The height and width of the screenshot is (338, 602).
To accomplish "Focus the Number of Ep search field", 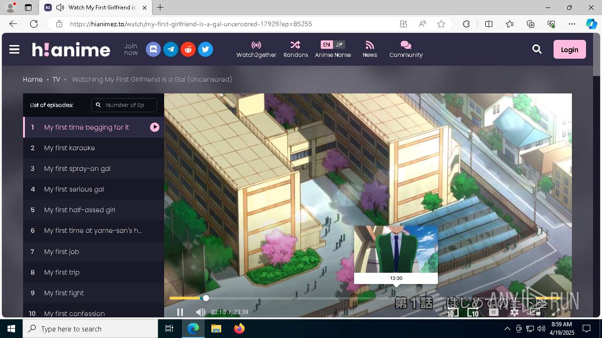I will pos(124,105).
